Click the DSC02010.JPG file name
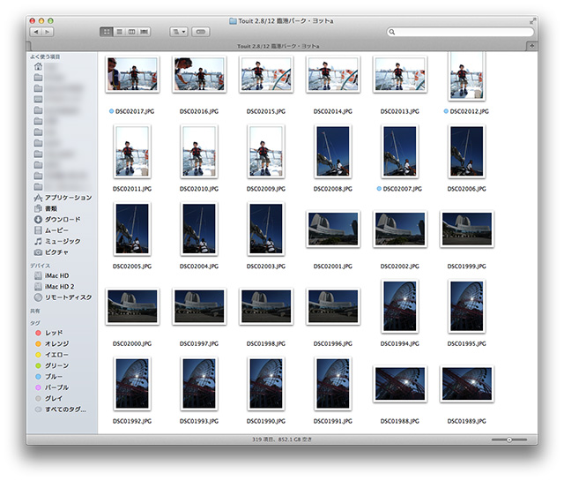 point(199,189)
